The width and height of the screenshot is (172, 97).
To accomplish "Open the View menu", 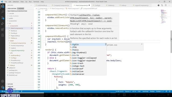I will [x=22, y=2].
